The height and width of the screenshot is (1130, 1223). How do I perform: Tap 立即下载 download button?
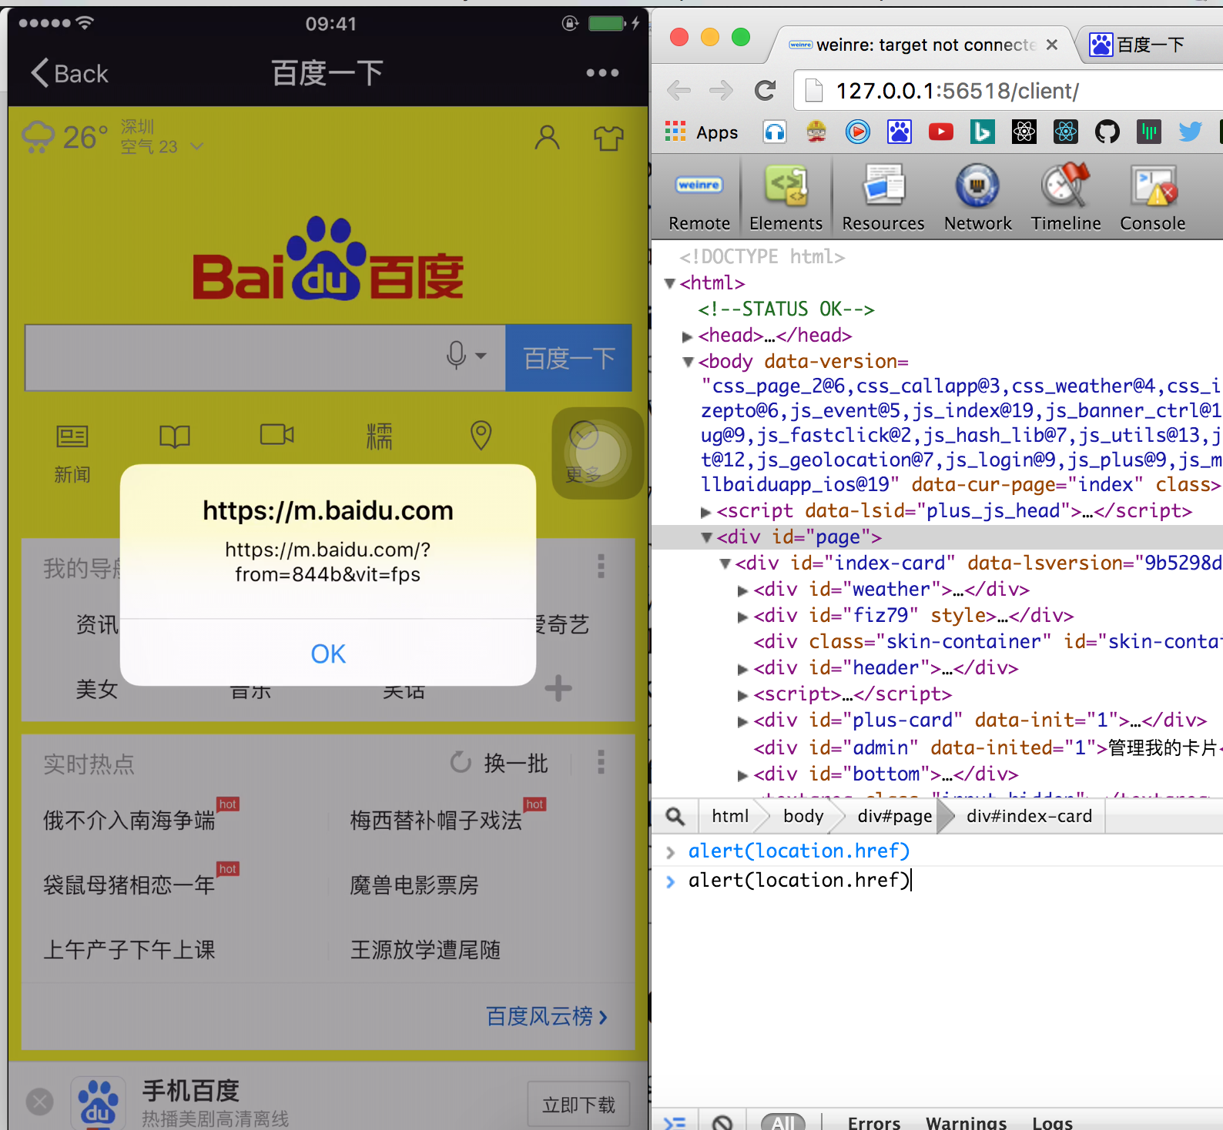(578, 1105)
